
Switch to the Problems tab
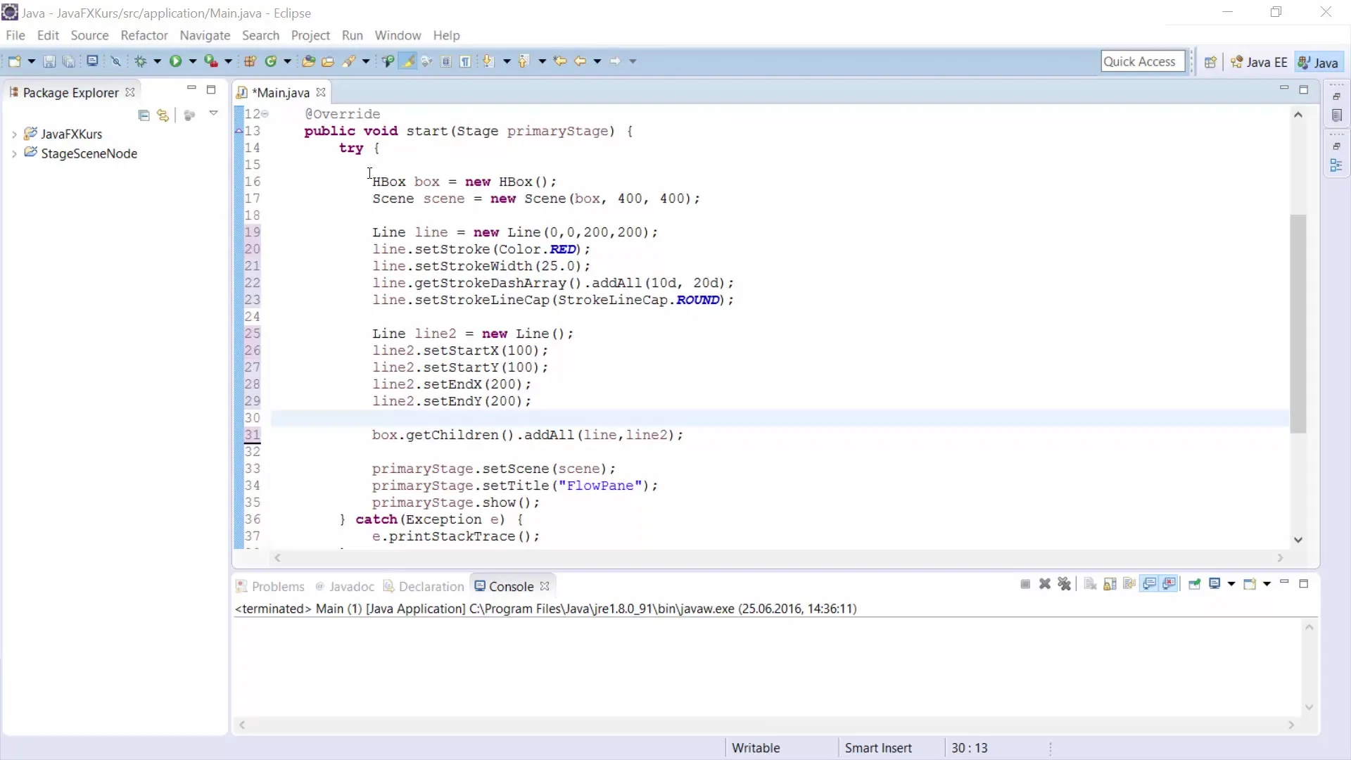(270, 586)
